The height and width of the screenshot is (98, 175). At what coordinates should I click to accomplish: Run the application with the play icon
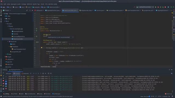tap(156, 7)
